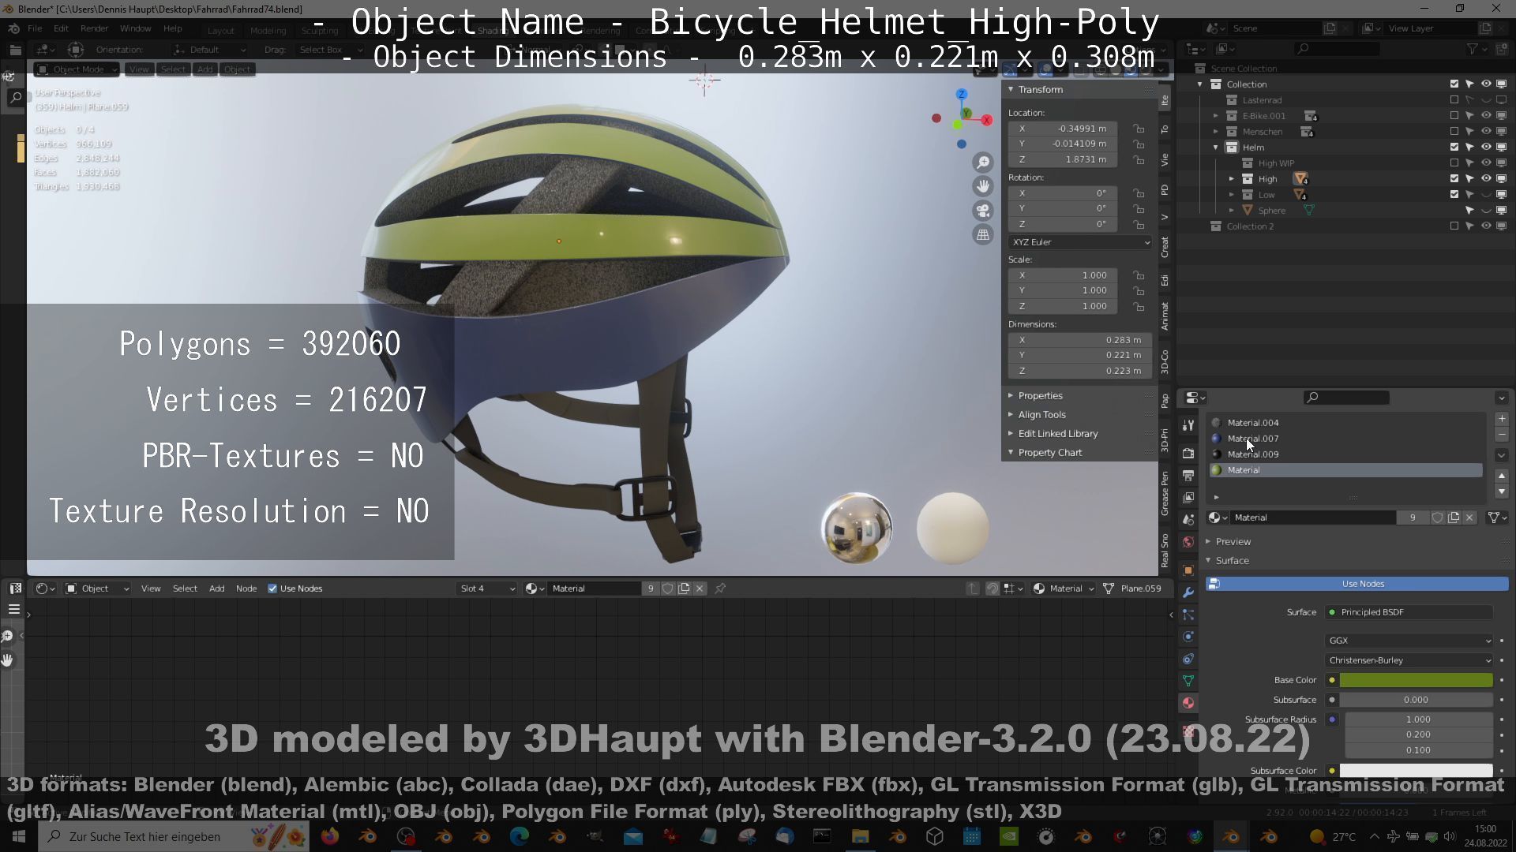Add a new material slot with plus button

1502,419
